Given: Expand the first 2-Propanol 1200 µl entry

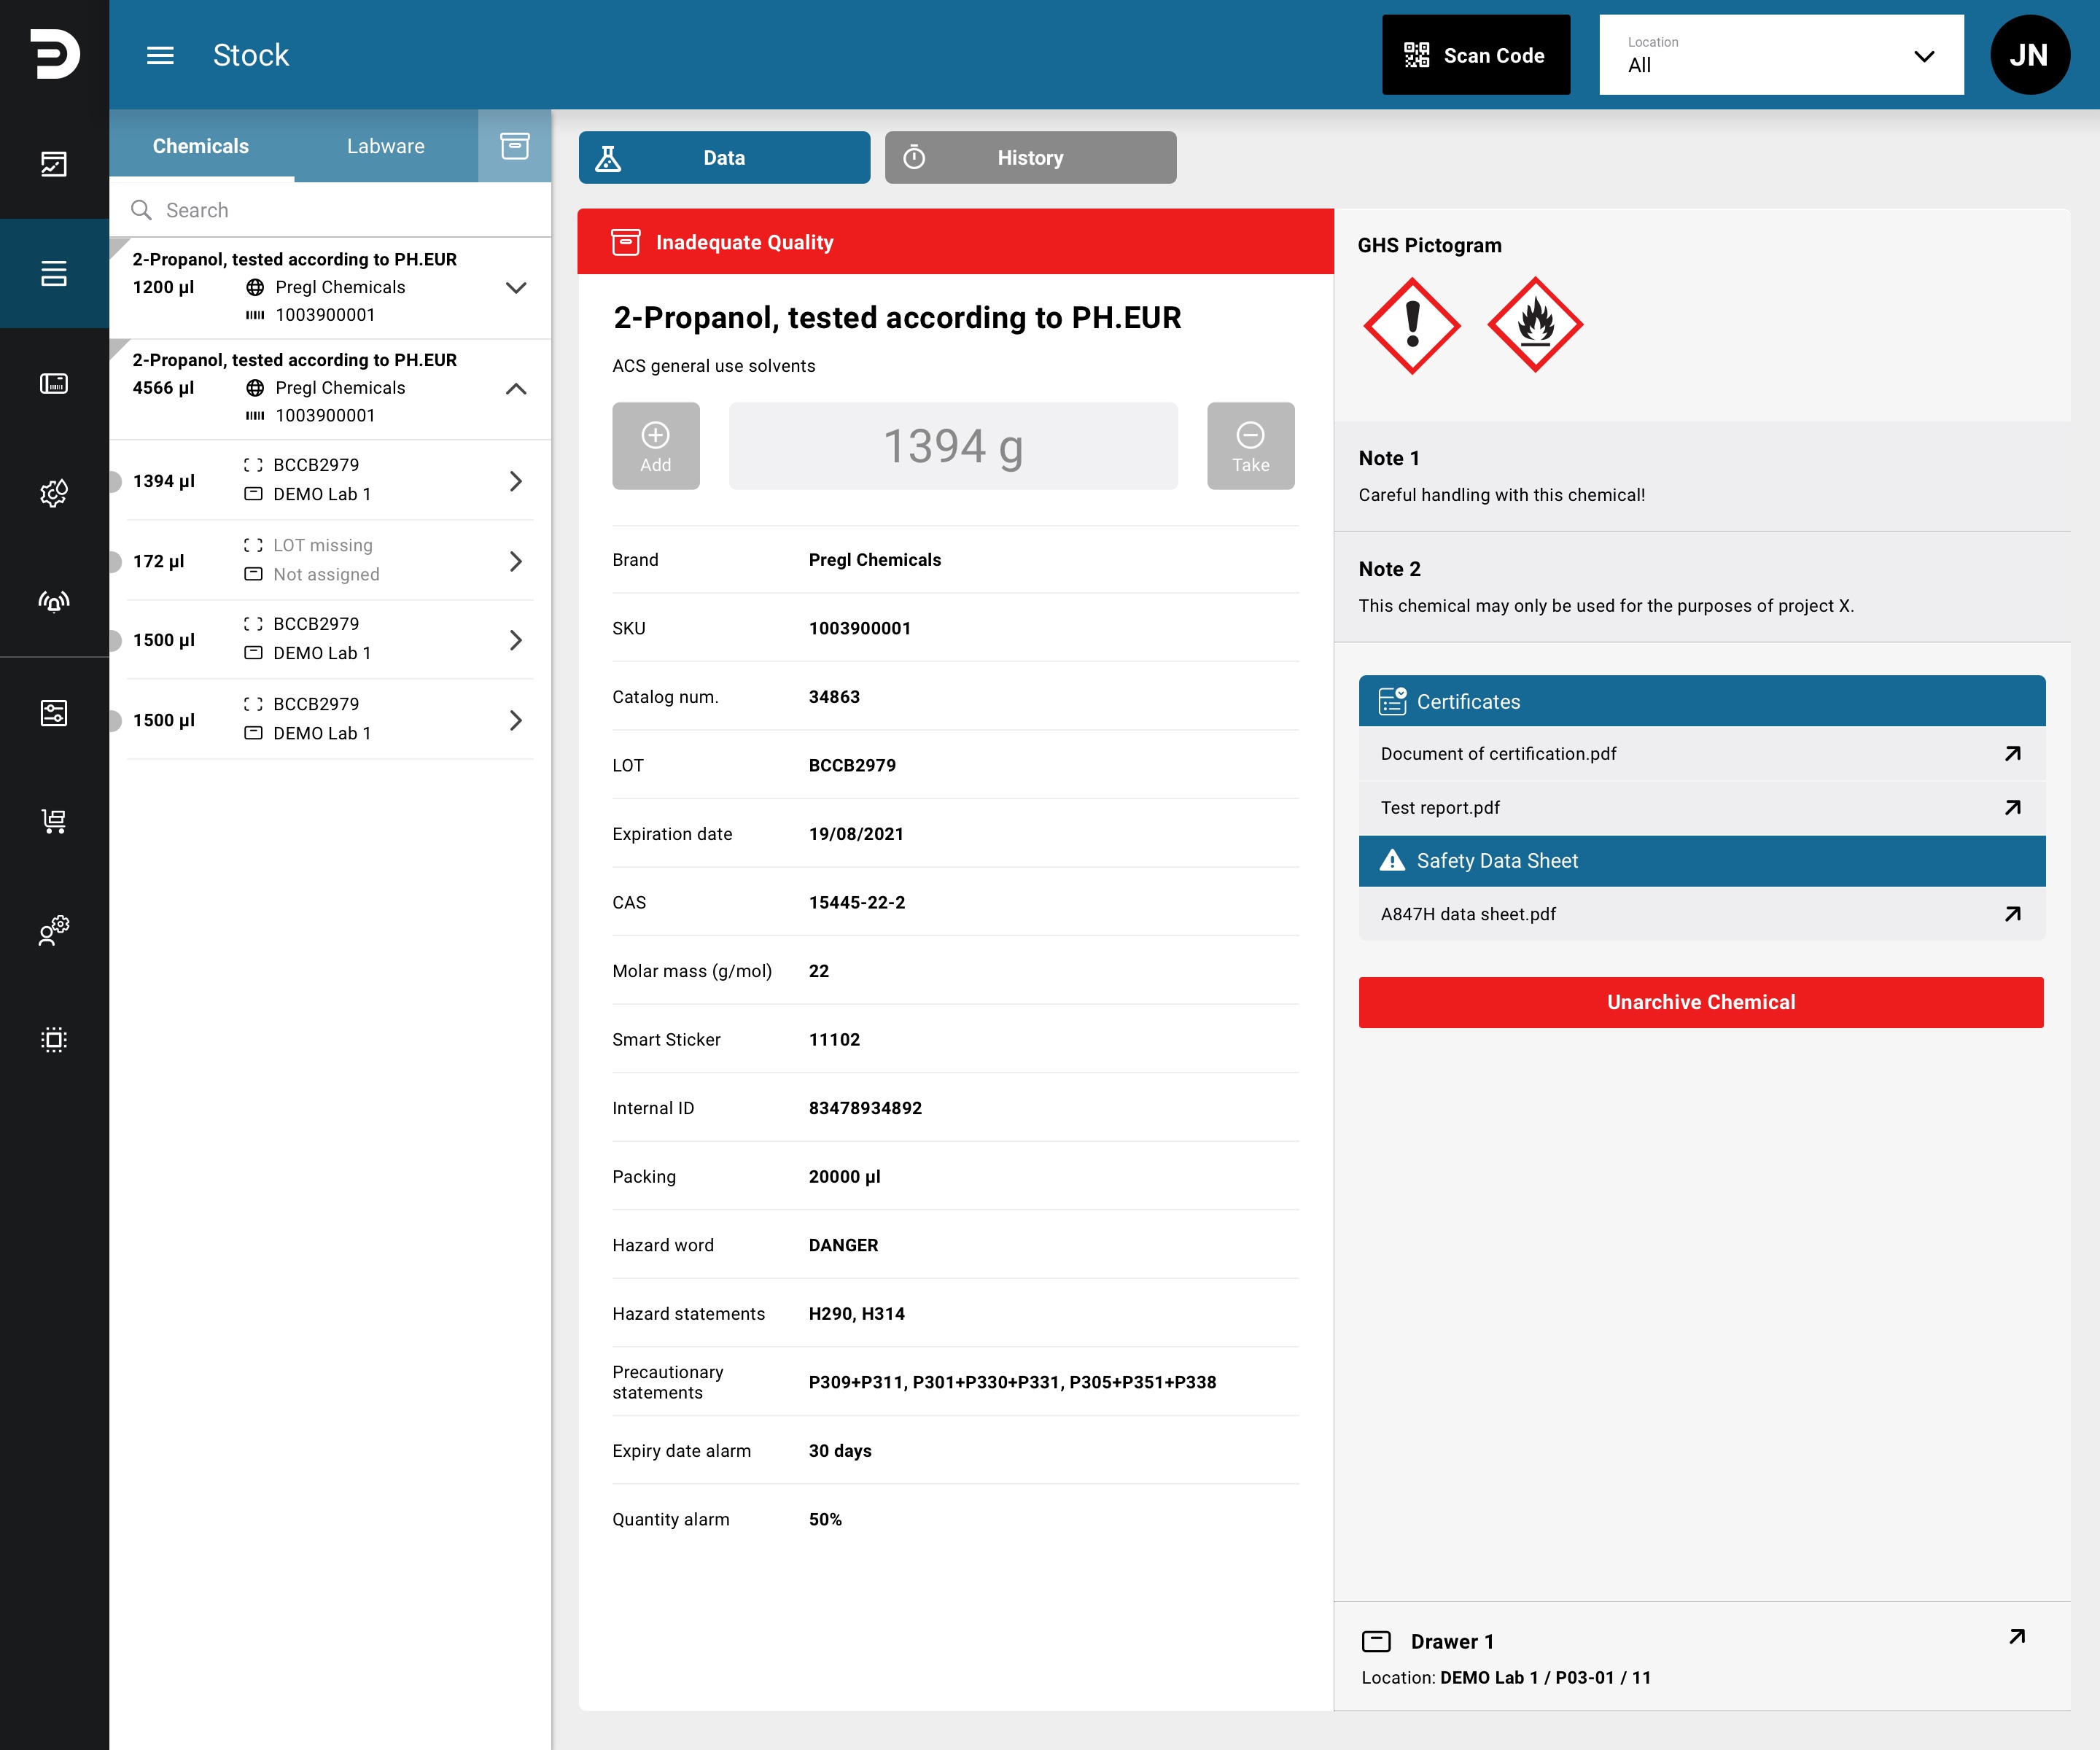Looking at the screenshot, I should (x=516, y=288).
